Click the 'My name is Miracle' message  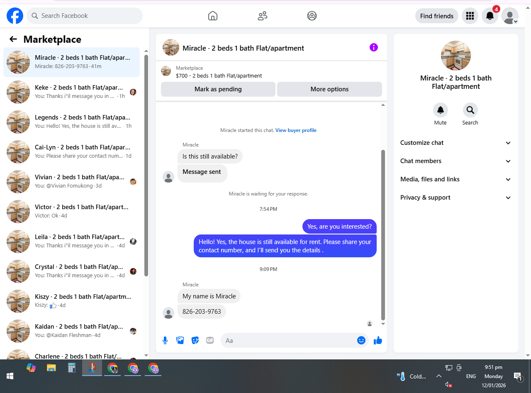[x=209, y=296]
